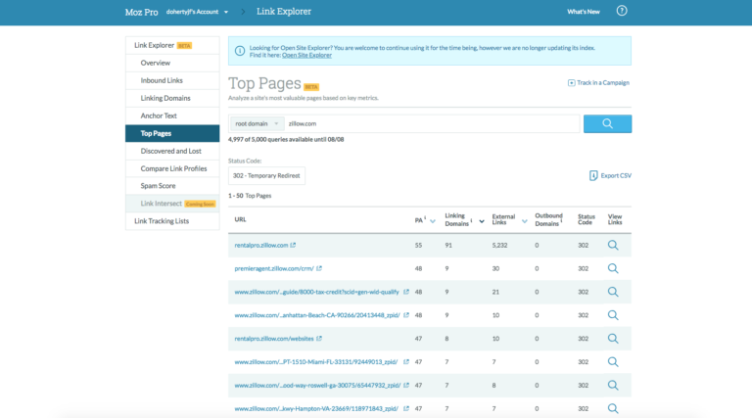Open Spam Score section
This screenshot has width=752, height=418.
[172, 186]
